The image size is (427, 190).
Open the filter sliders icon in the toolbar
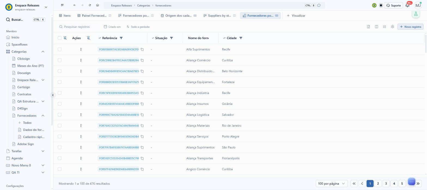click(385, 27)
